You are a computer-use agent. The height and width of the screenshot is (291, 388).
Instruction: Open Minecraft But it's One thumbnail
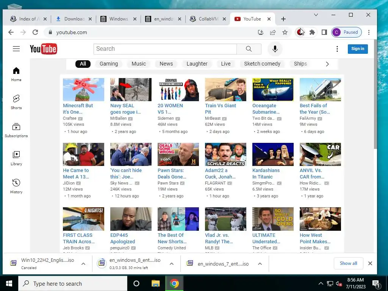(83, 89)
